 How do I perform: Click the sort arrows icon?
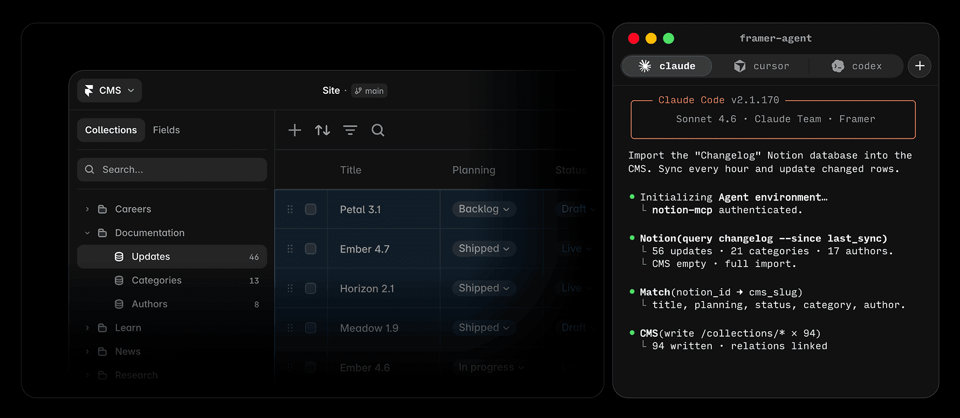[x=323, y=130]
